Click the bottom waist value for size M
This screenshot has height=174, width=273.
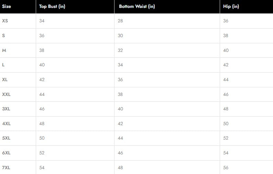[120, 50]
